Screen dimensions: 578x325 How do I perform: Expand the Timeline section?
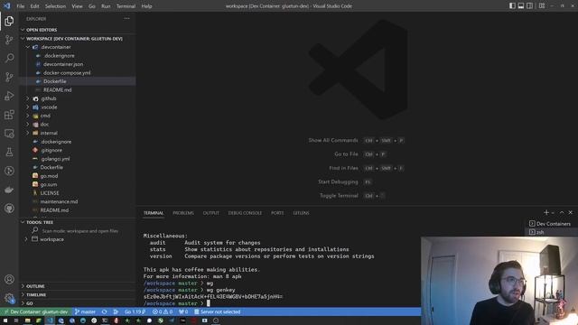pyautogui.click(x=78, y=295)
